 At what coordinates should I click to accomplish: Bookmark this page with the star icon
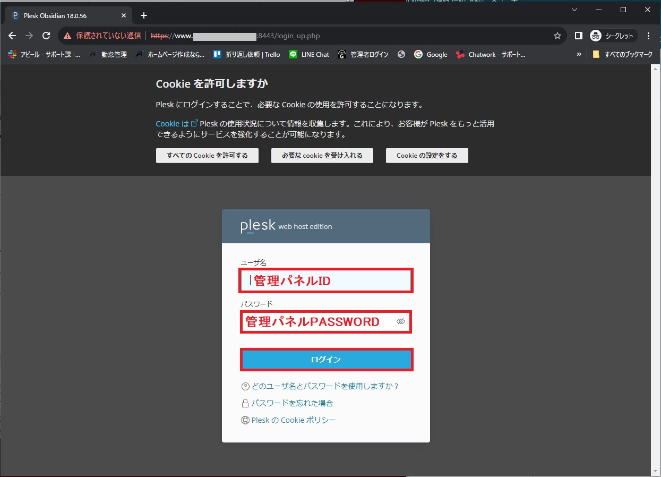(x=557, y=36)
